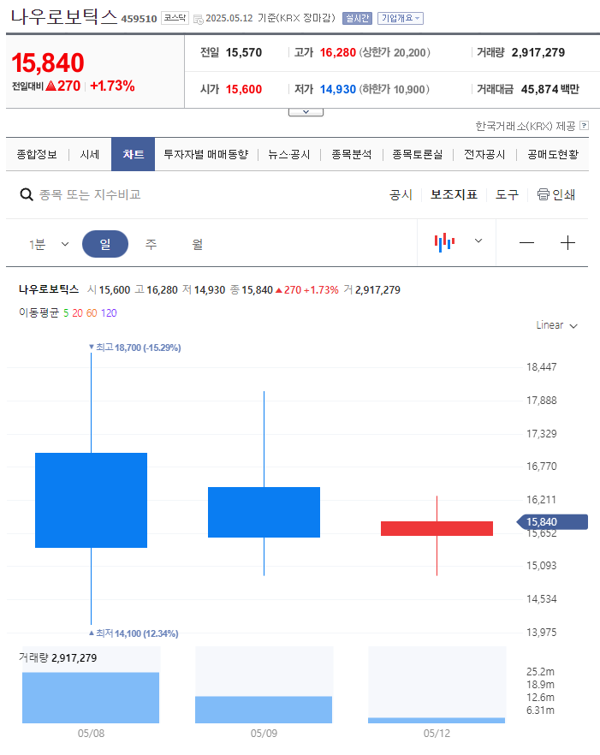This screenshot has width=600, height=755.
Task: Open the 1분 interval dropdown
Action: click(49, 244)
